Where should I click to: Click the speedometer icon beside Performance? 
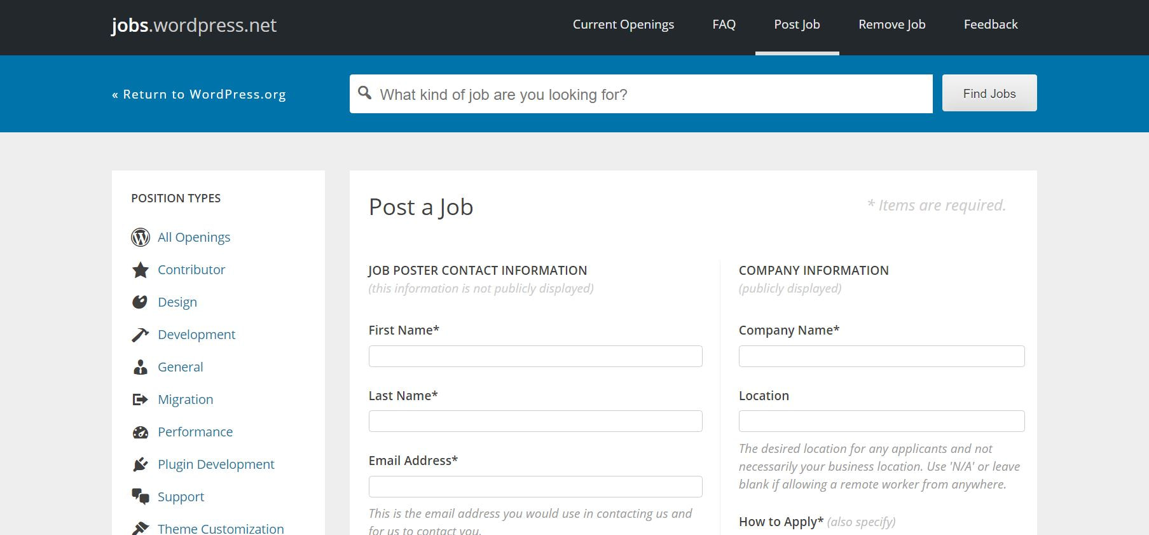pyautogui.click(x=140, y=431)
